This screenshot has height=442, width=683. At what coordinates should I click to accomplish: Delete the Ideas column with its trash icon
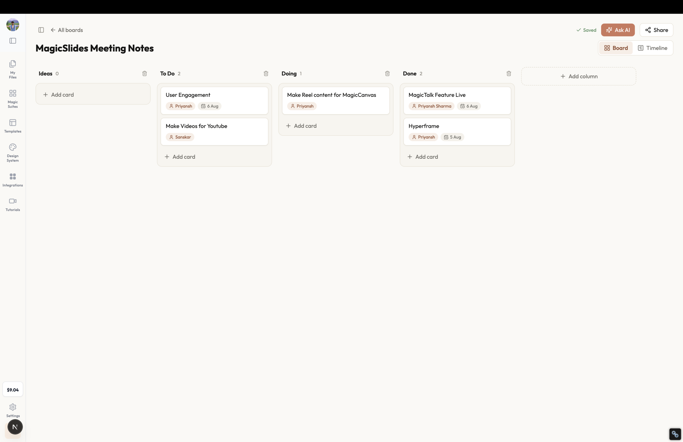tap(145, 73)
